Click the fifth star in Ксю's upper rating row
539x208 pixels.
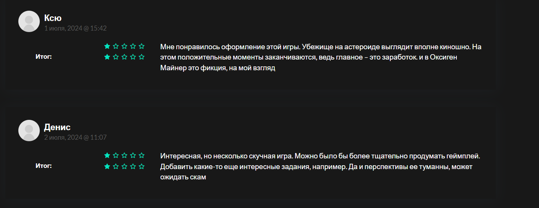141,46
